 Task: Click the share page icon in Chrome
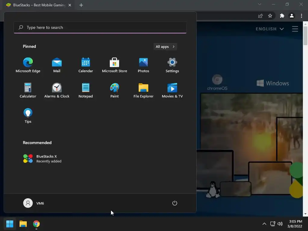[260, 16]
